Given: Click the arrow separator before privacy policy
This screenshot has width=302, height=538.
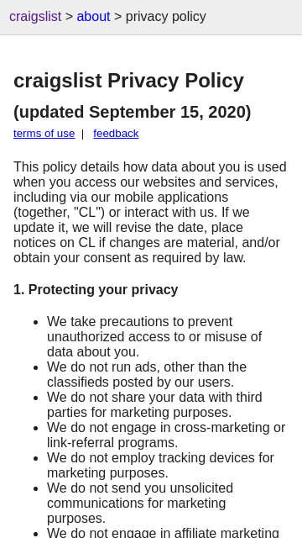Looking at the screenshot, I should coord(117,17).
